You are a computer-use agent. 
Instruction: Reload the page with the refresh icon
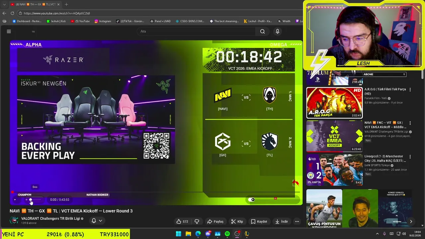click(x=12, y=13)
